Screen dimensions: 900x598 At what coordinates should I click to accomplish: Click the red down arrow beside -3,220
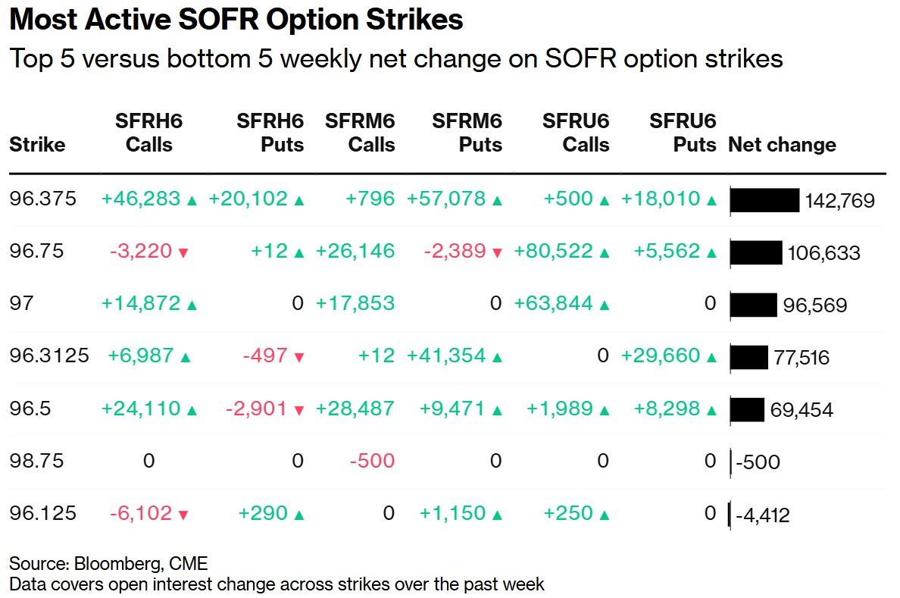[x=183, y=254]
